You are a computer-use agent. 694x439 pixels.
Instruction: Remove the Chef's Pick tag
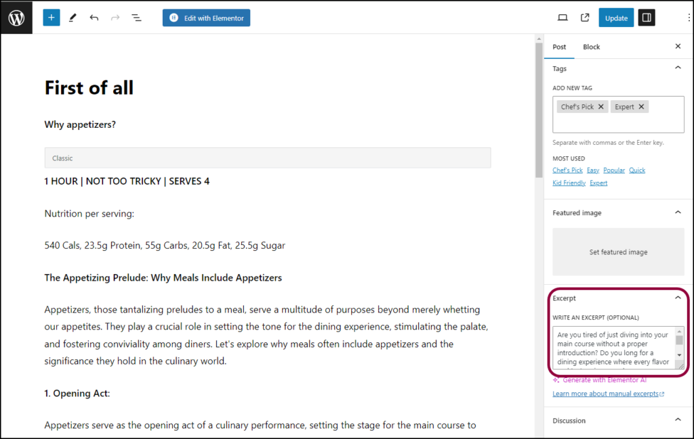[x=600, y=106]
